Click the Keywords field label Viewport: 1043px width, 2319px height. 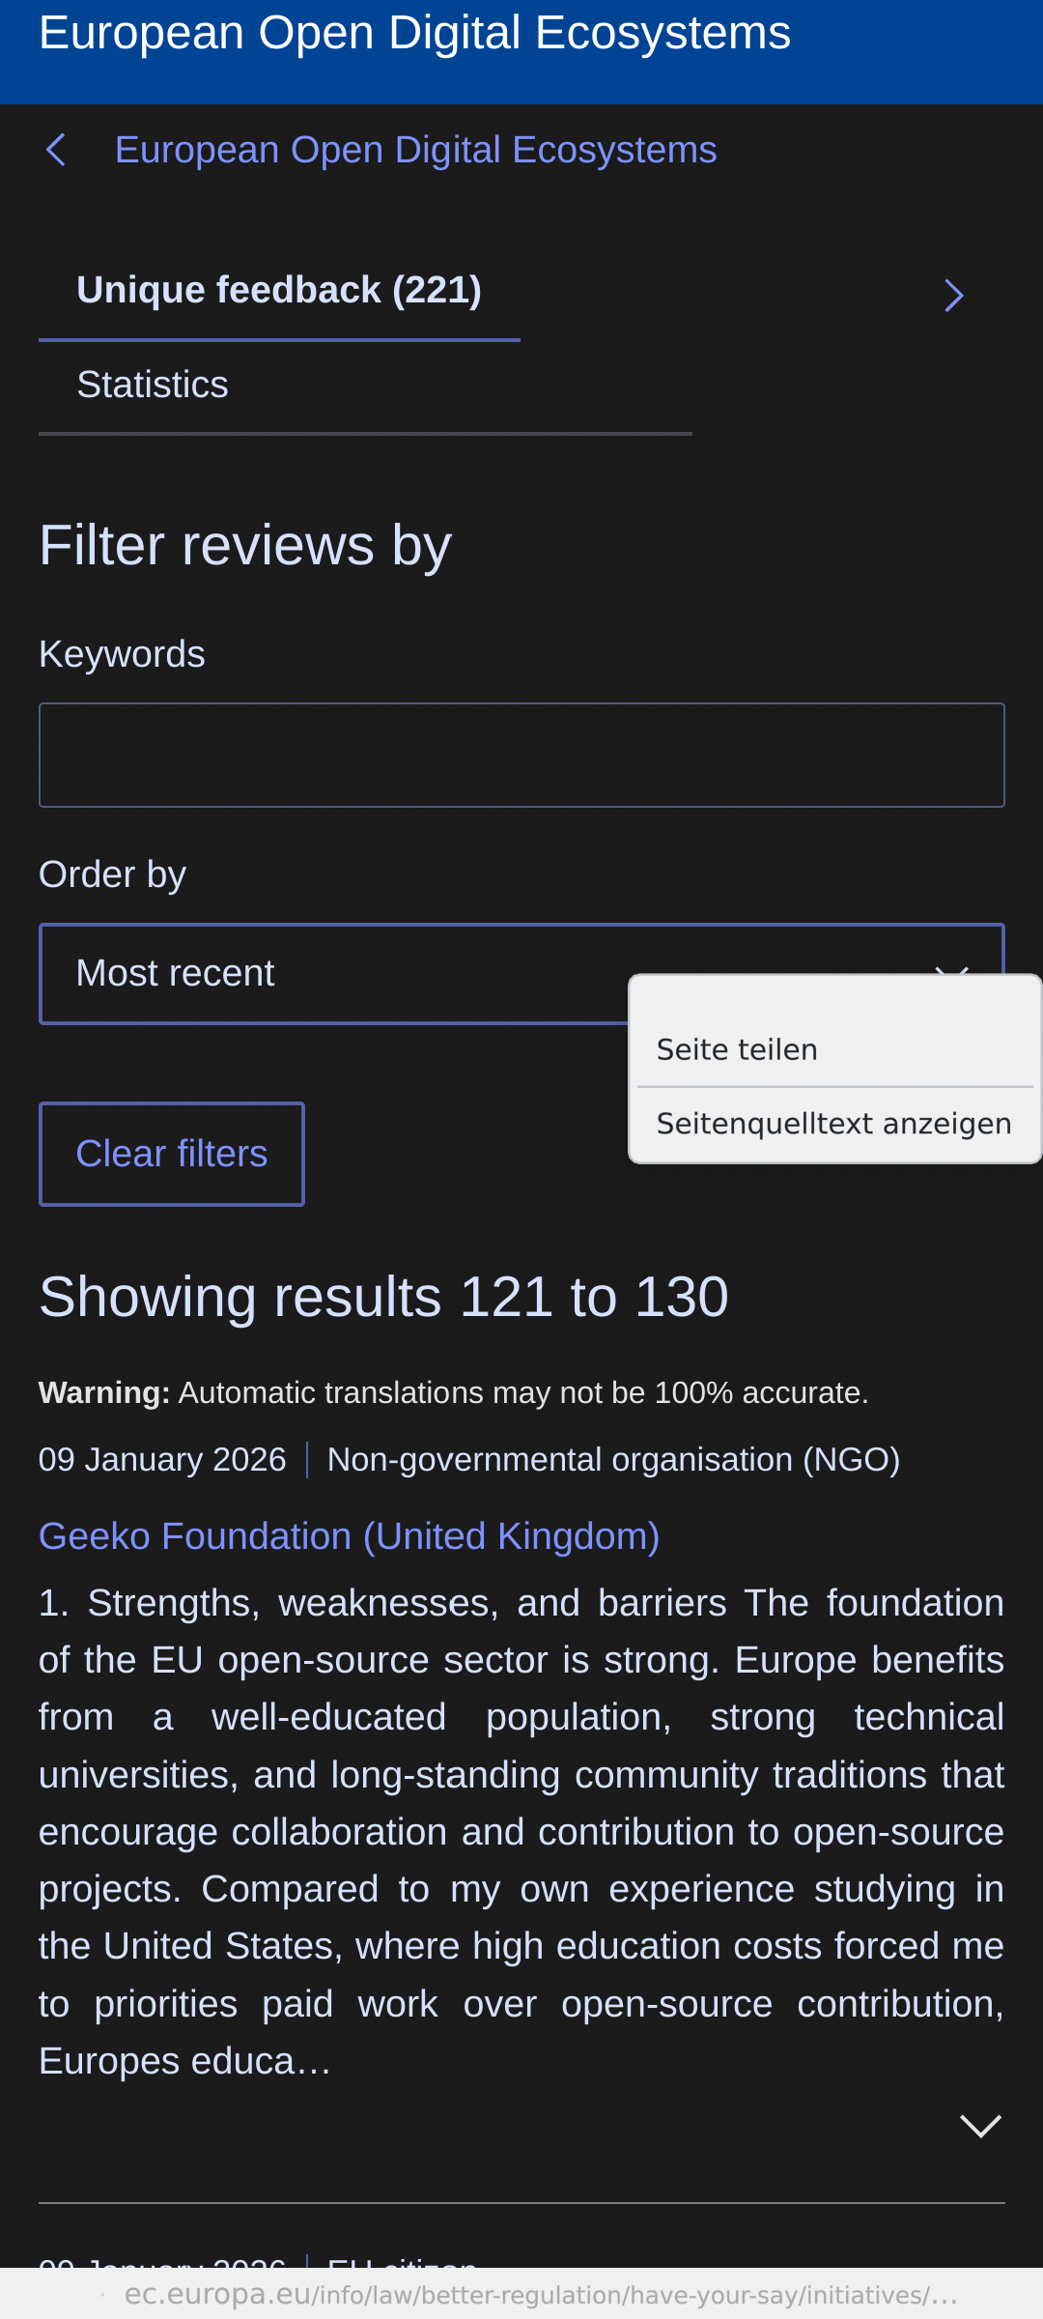pos(122,654)
